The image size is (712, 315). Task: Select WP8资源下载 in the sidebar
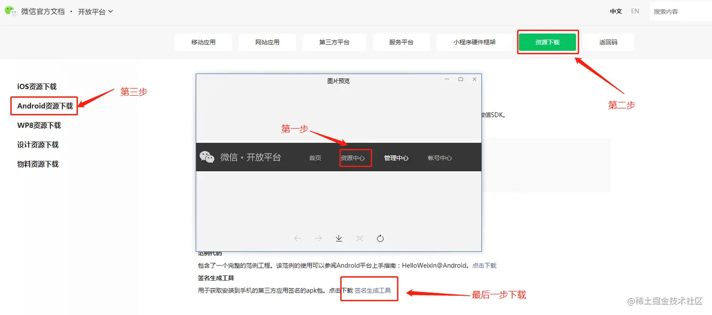coord(39,125)
